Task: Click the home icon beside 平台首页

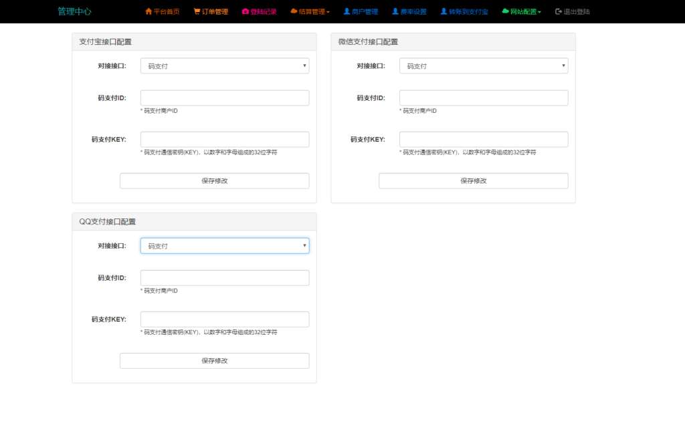Action: 149,11
